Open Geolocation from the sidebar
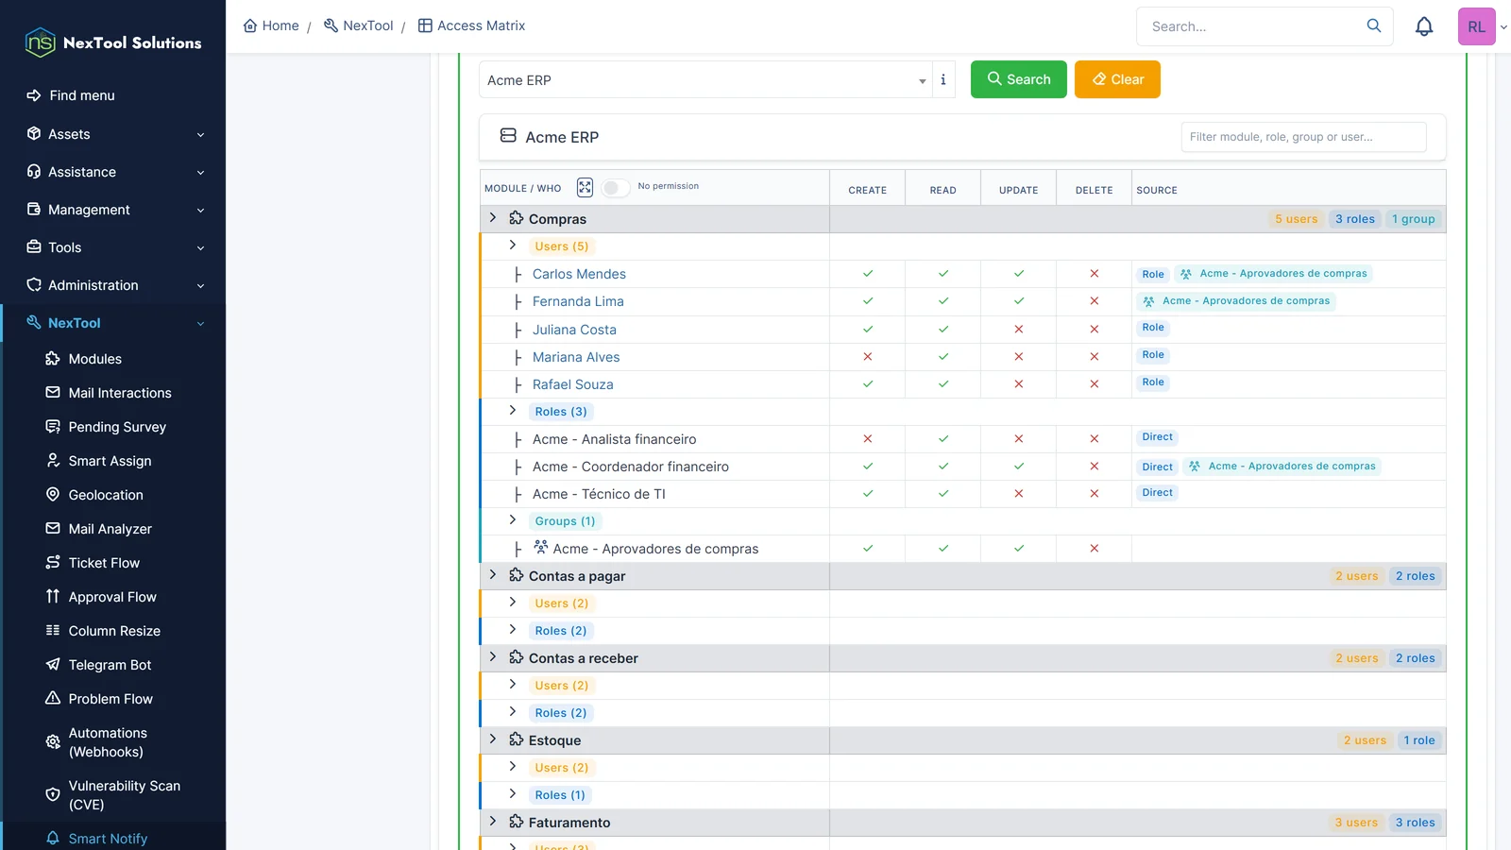This screenshot has width=1511, height=850. (x=106, y=495)
